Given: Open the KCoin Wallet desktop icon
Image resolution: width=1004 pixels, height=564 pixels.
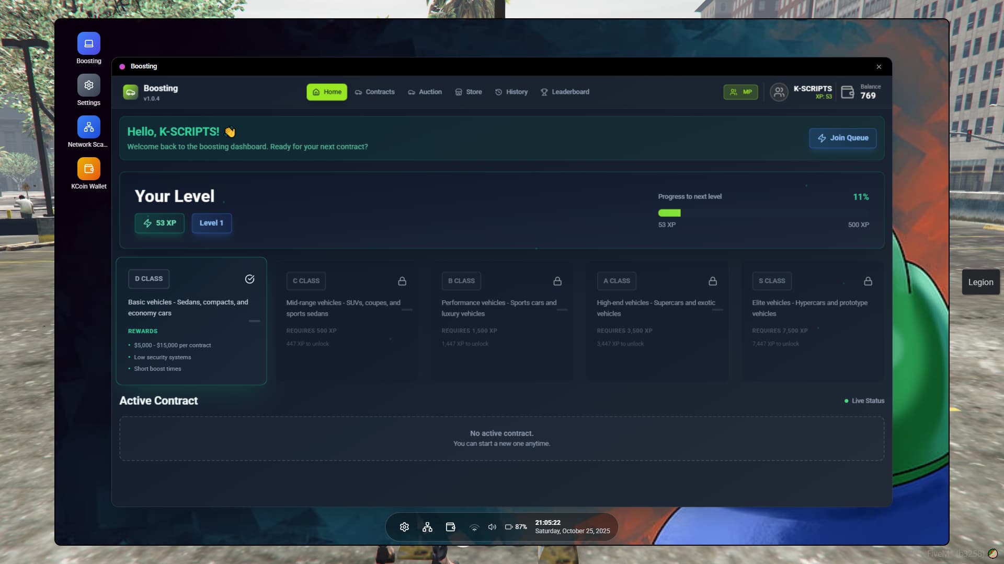Looking at the screenshot, I should (x=89, y=169).
